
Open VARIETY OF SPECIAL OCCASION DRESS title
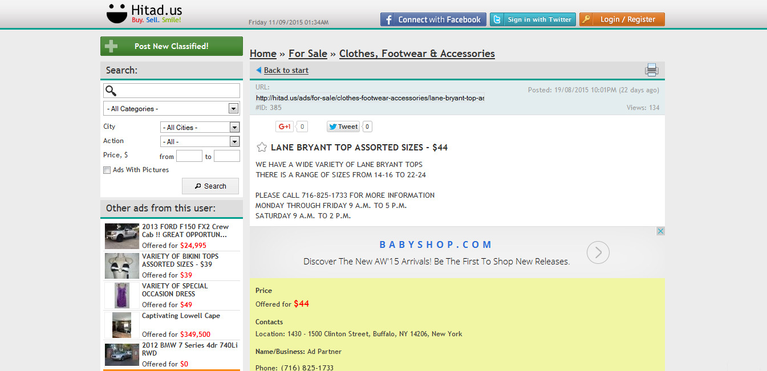pyautogui.click(x=175, y=290)
